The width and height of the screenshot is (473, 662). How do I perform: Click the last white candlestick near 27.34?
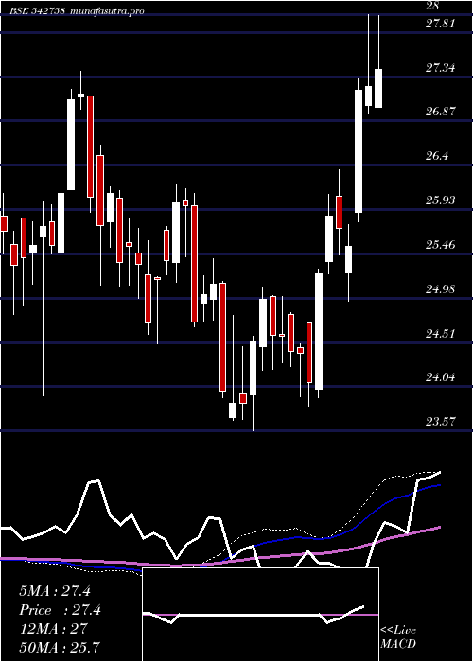(378, 88)
